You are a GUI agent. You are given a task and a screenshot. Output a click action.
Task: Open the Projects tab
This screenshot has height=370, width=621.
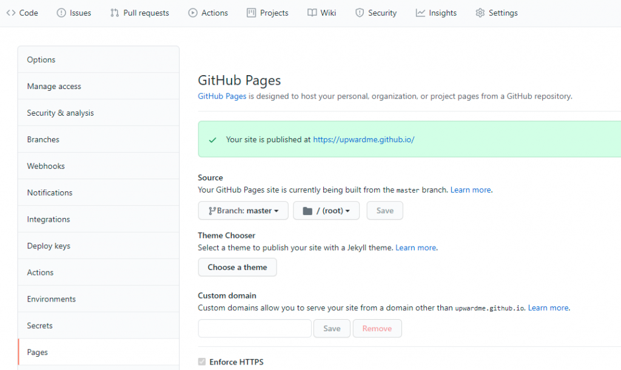click(267, 13)
